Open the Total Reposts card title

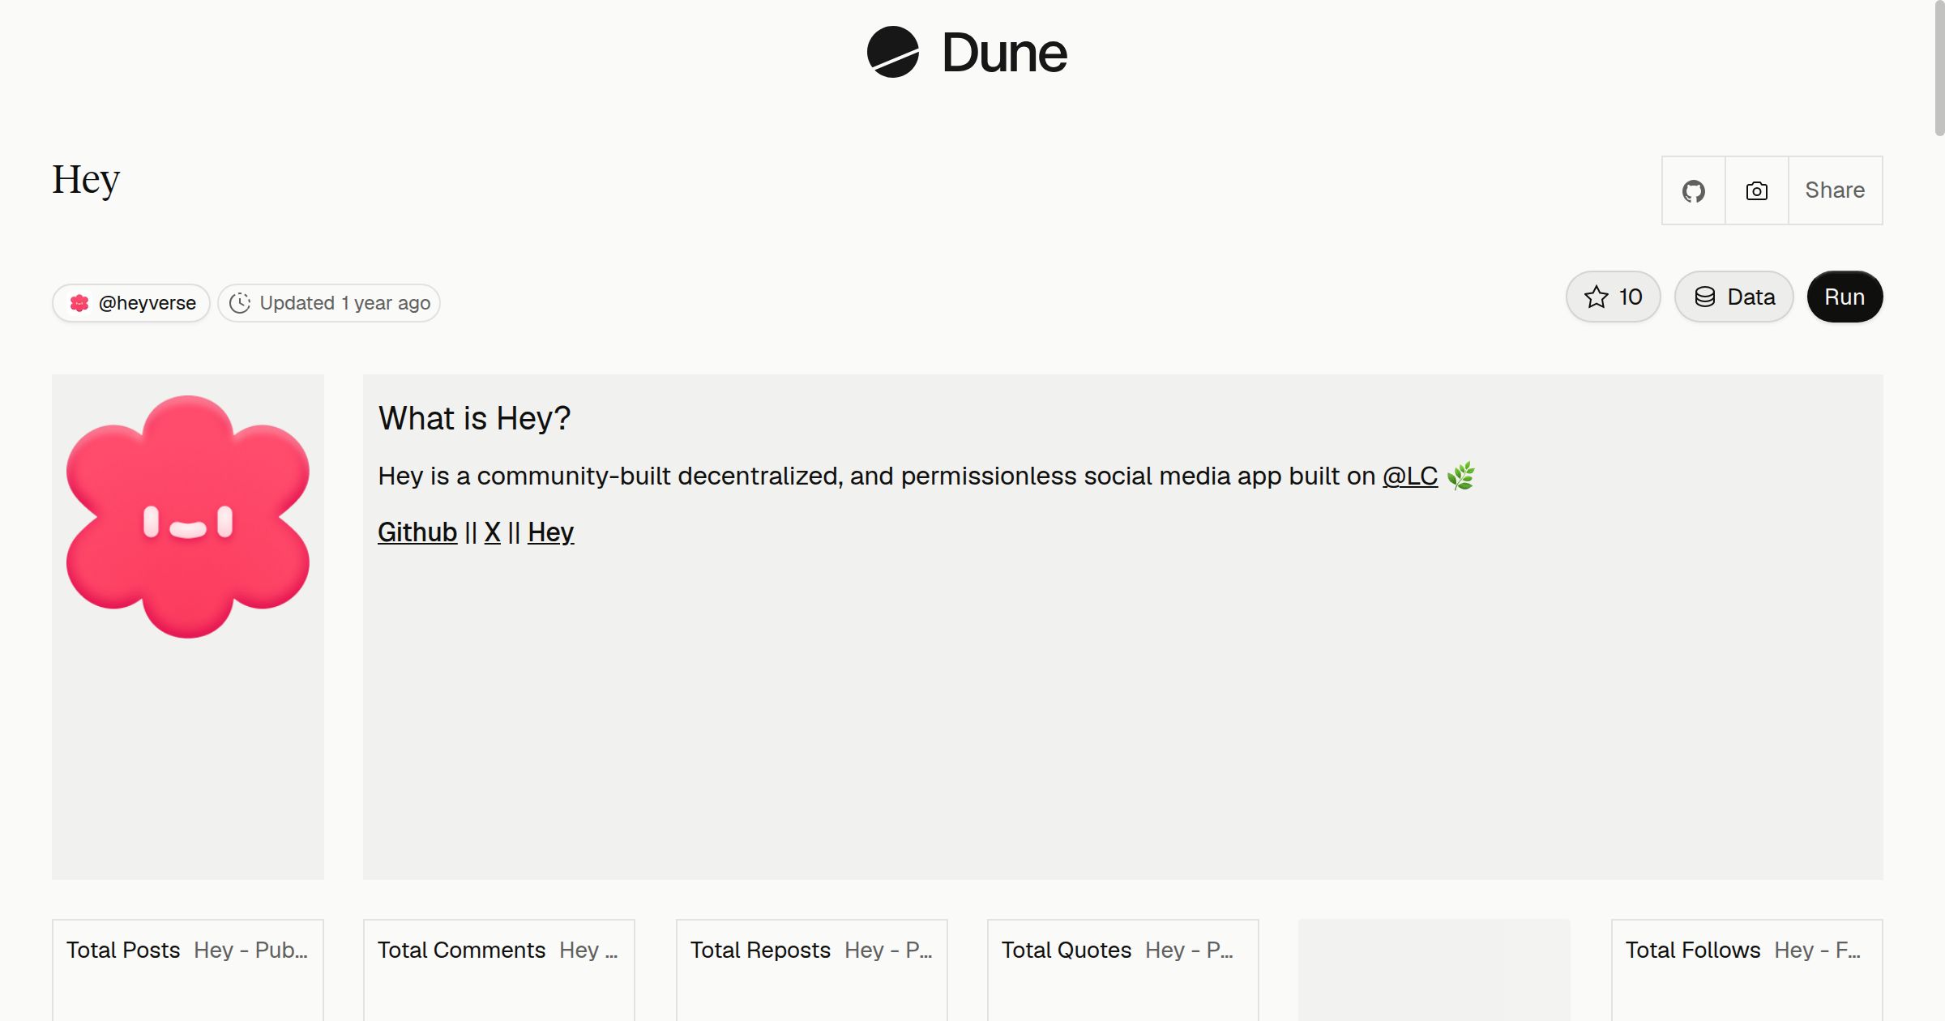[760, 950]
